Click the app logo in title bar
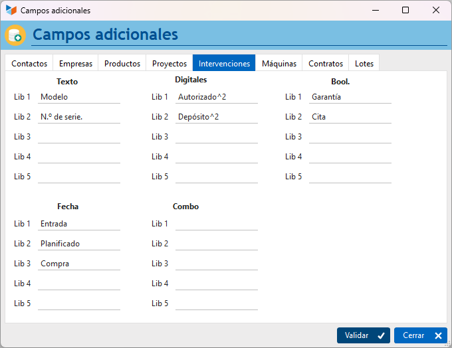This screenshot has height=348, width=452. click(x=11, y=10)
